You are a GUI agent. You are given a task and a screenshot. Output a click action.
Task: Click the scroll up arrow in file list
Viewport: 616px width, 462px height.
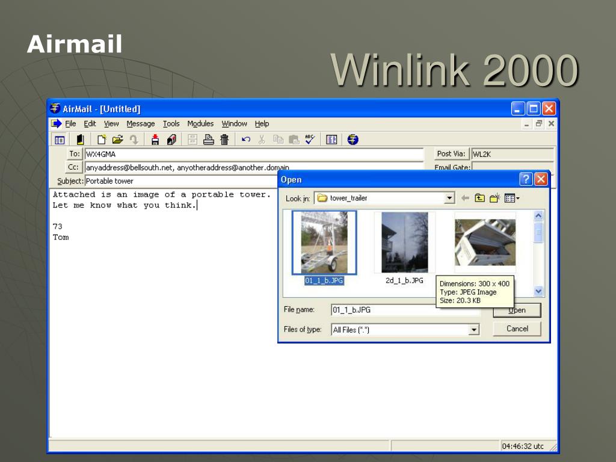click(538, 216)
